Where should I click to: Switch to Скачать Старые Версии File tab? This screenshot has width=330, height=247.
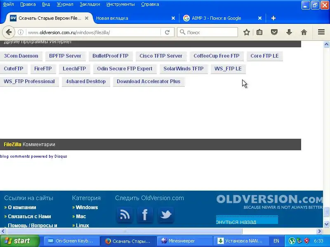[x=49, y=18]
